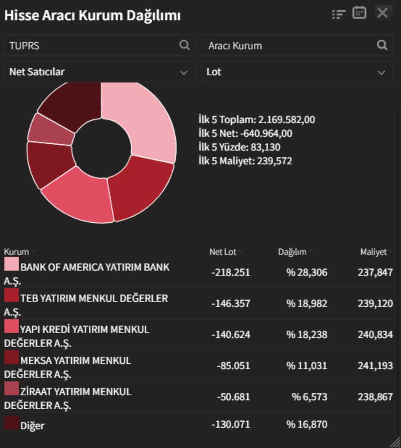Sort the table by Net Lot
This screenshot has height=448, width=401.
click(224, 251)
